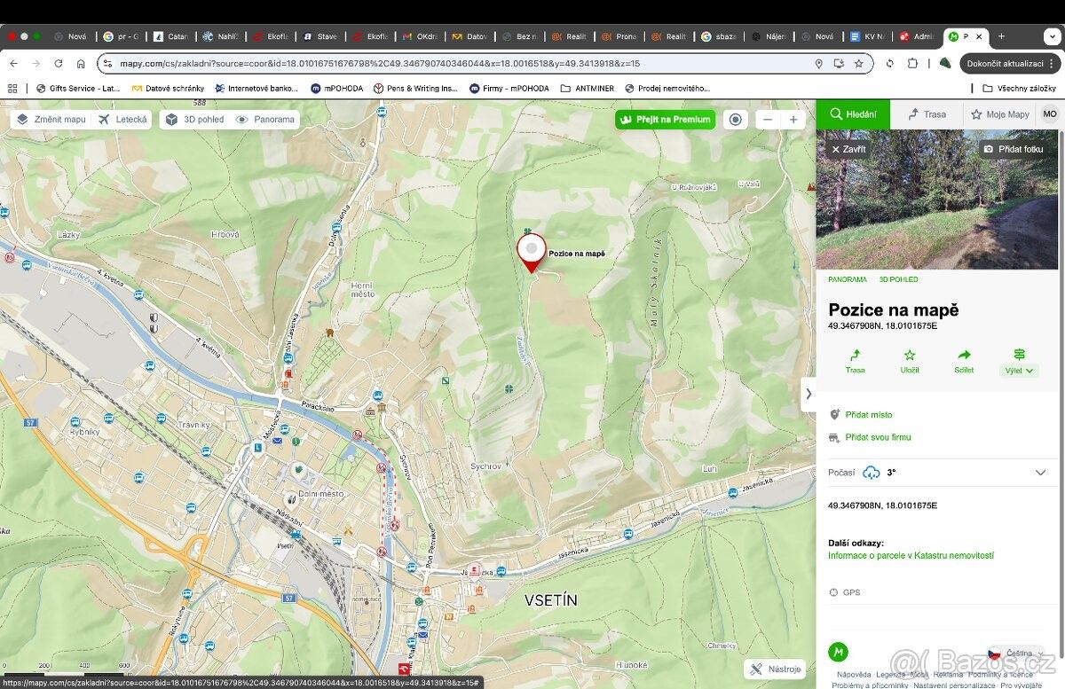Image resolution: width=1065 pixels, height=689 pixels.
Task: Zoom in the map with plus
Action: tap(793, 120)
